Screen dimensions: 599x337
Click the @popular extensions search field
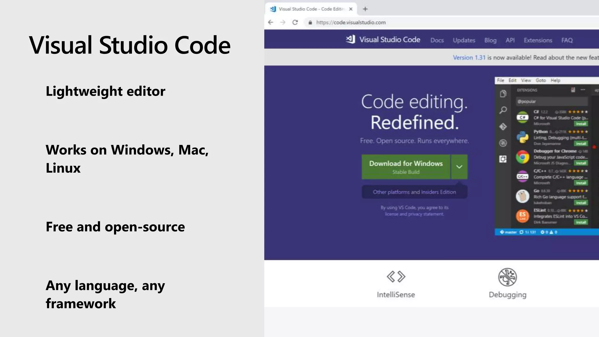coord(552,102)
